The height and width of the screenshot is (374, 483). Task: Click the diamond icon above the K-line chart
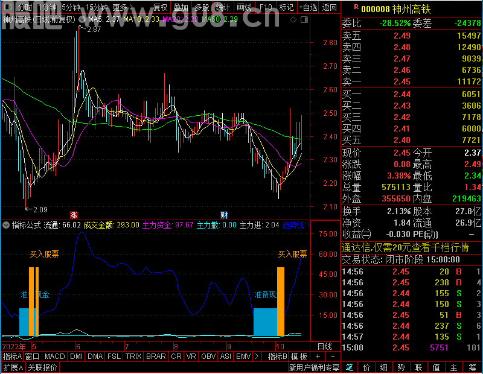pyautogui.click(x=293, y=20)
